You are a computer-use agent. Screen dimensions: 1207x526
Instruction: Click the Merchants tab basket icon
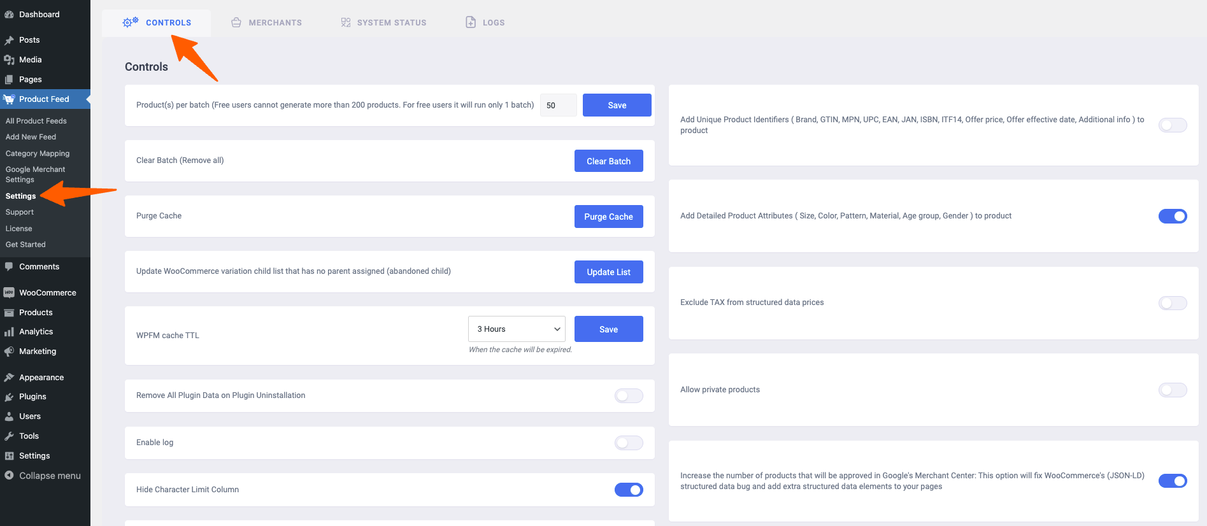236,22
